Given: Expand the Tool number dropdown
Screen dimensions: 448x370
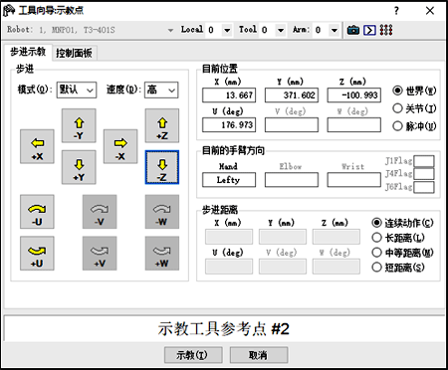Looking at the screenshot, I should (281, 30).
